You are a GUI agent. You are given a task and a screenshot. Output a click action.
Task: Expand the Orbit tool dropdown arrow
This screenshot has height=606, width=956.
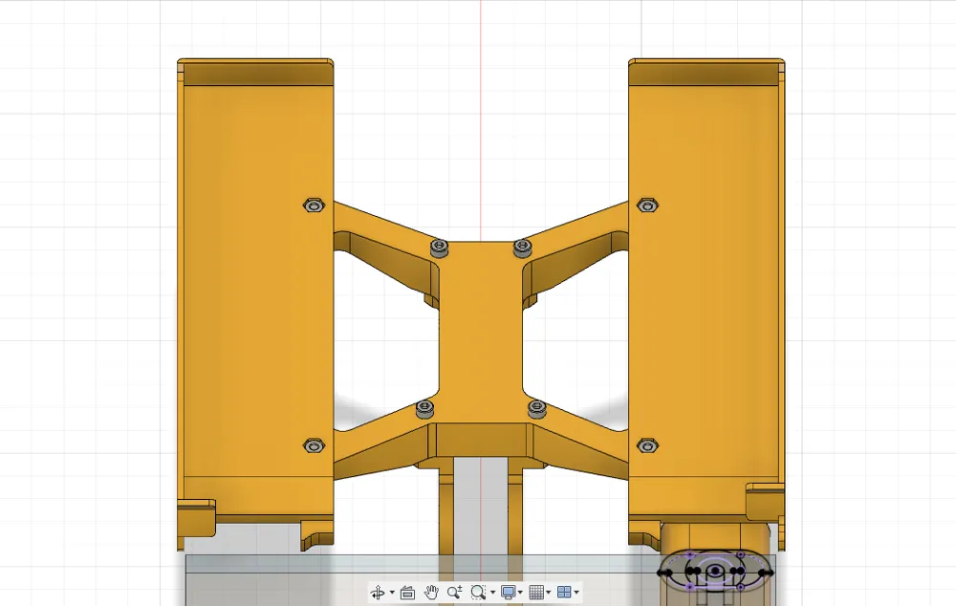coord(391,593)
